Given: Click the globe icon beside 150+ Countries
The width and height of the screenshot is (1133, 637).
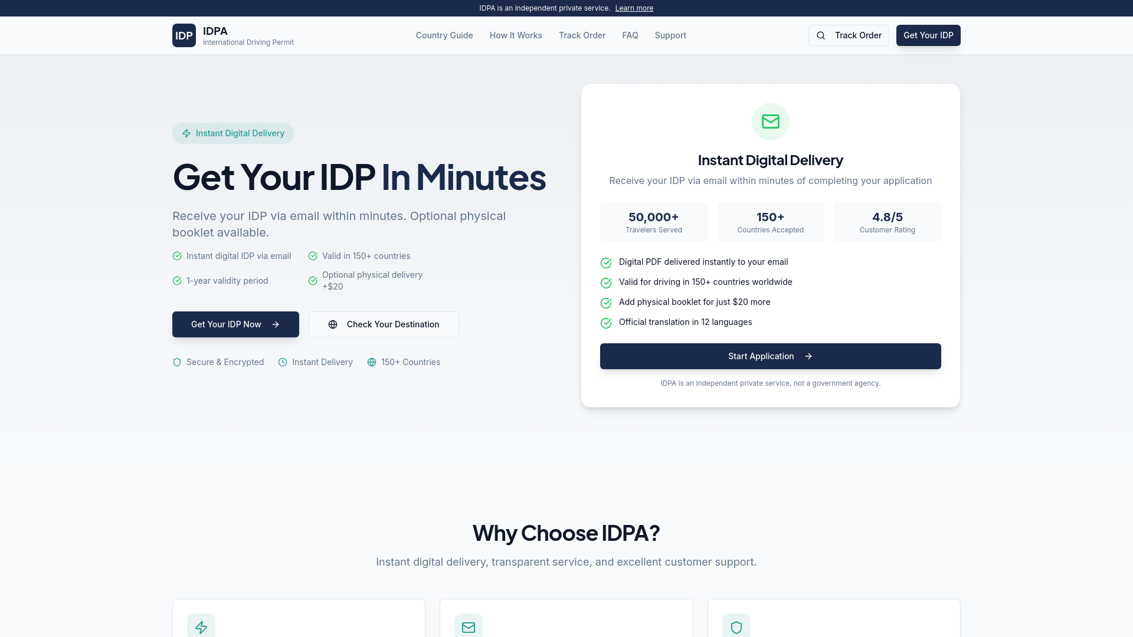Looking at the screenshot, I should pyautogui.click(x=372, y=362).
